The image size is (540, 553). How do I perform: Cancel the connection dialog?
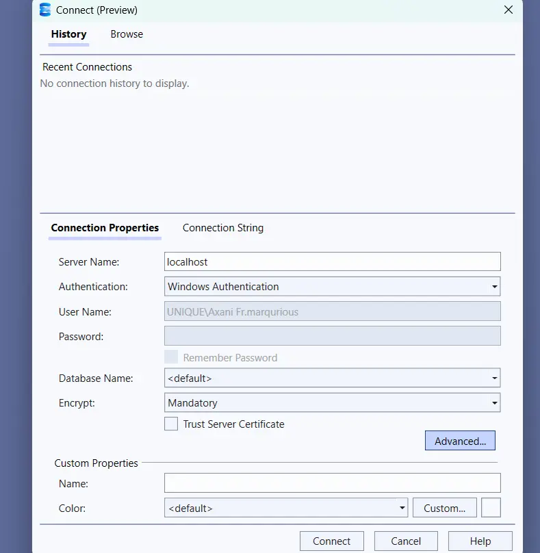coord(406,541)
